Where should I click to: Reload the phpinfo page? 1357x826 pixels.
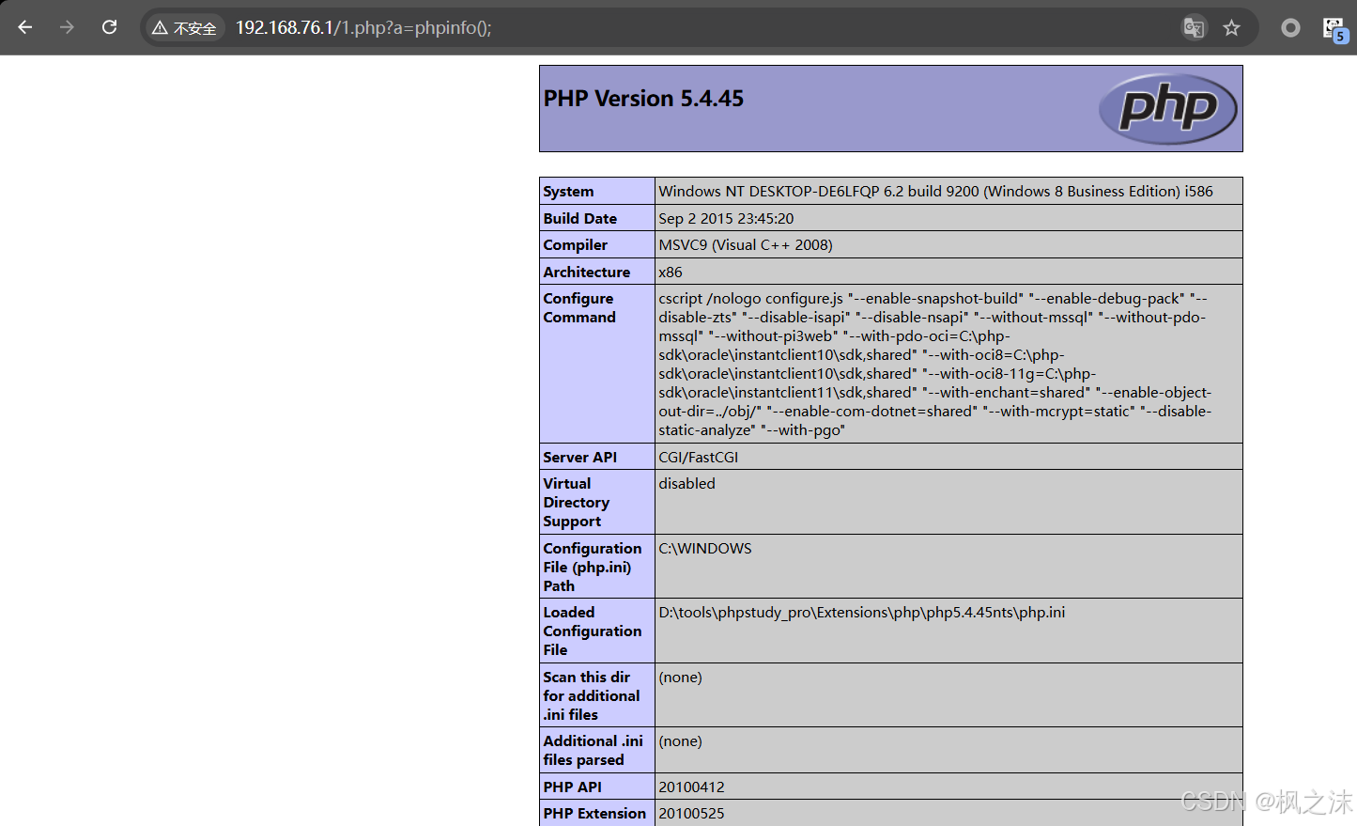tap(109, 27)
